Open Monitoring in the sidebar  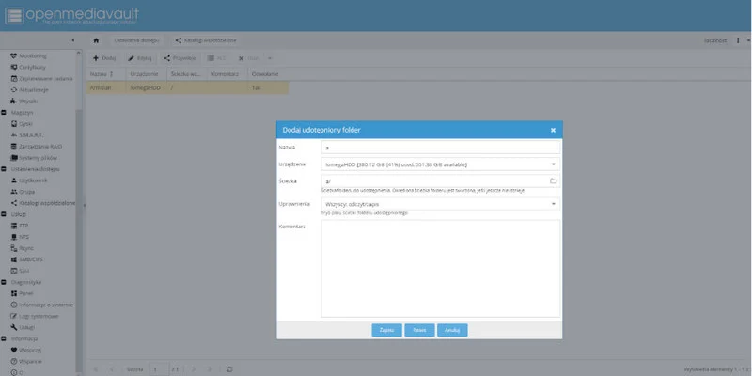33,56
